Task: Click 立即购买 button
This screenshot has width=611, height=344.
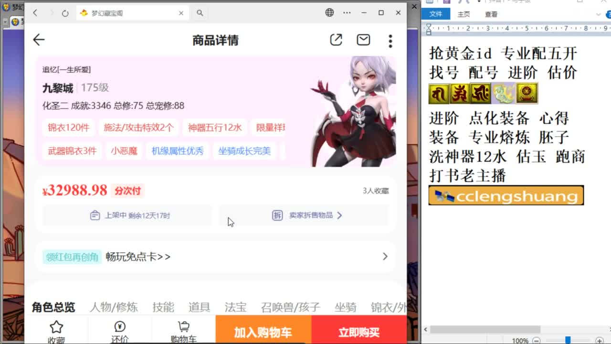Action: (359, 330)
